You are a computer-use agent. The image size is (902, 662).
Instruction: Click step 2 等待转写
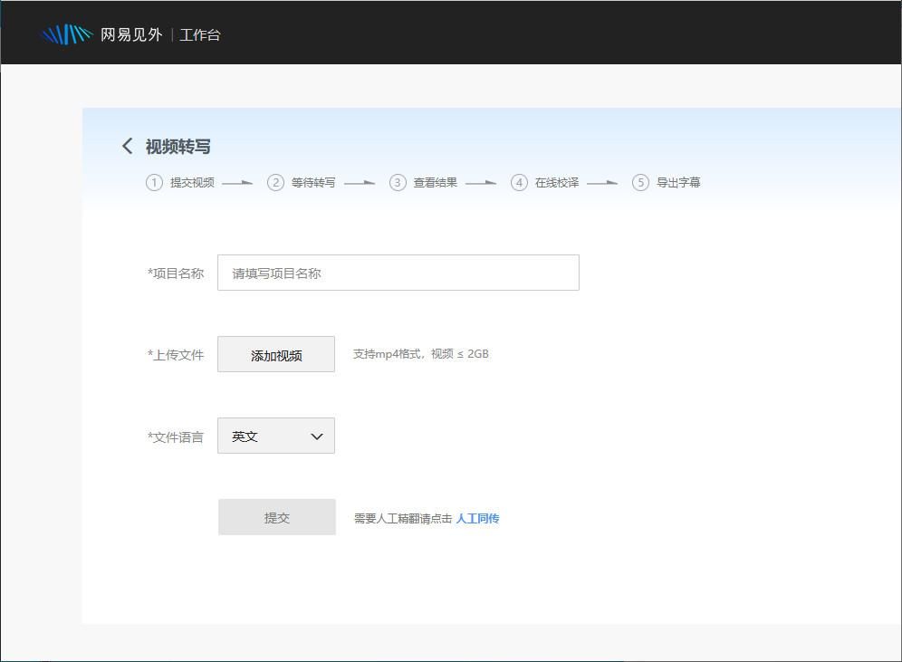coord(302,182)
